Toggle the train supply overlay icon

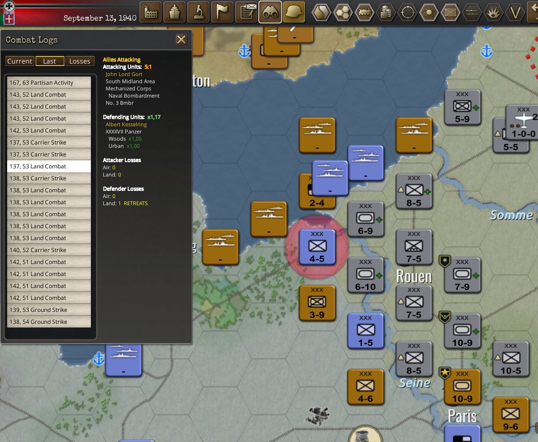click(x=364, y=13)
